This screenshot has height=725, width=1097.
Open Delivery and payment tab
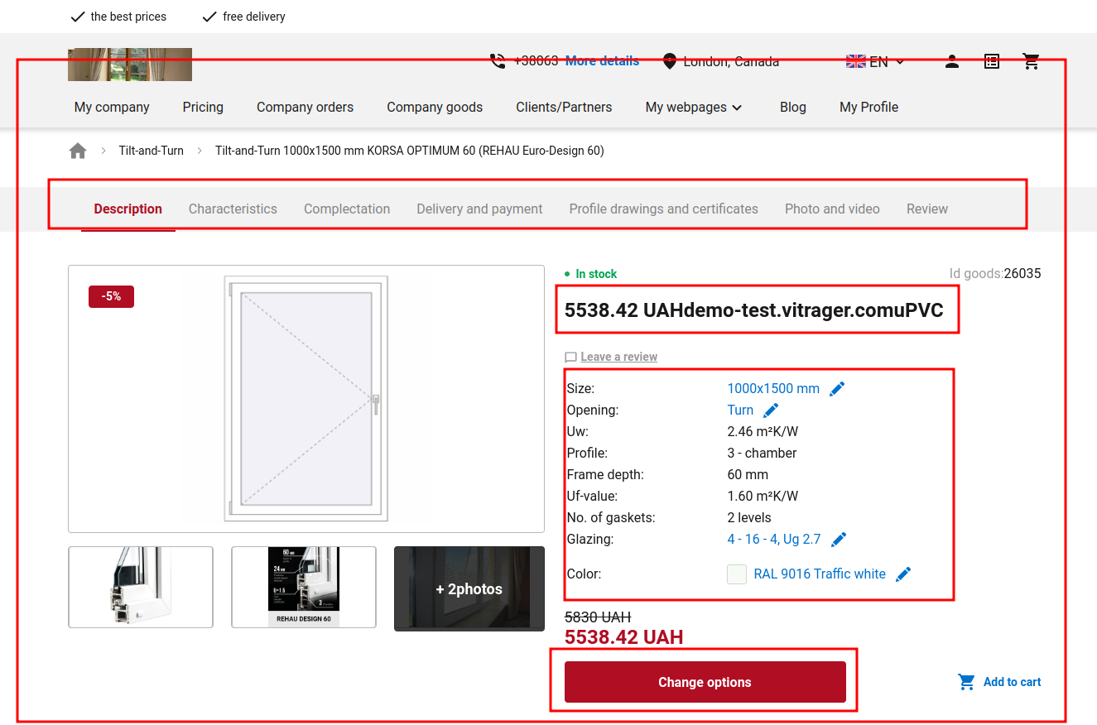tap(479, 209)
